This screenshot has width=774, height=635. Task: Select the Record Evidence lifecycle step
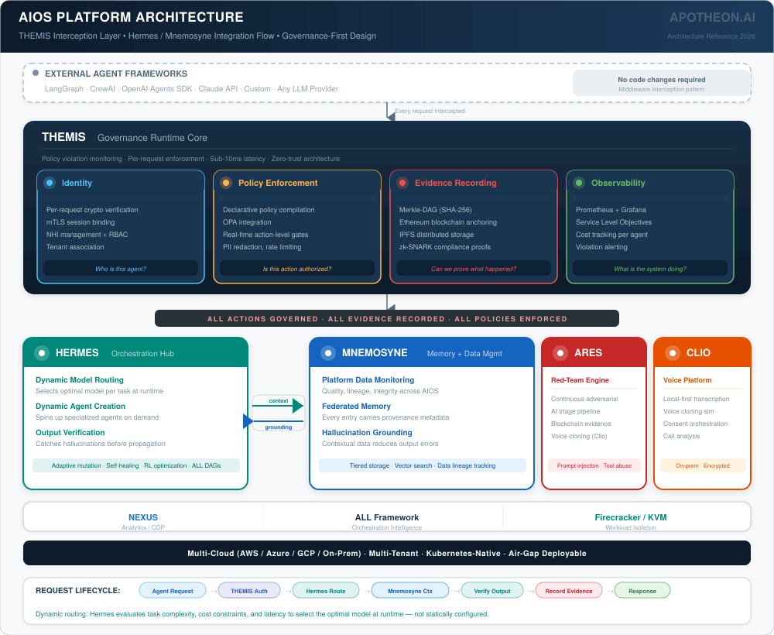tap(569, 591)
